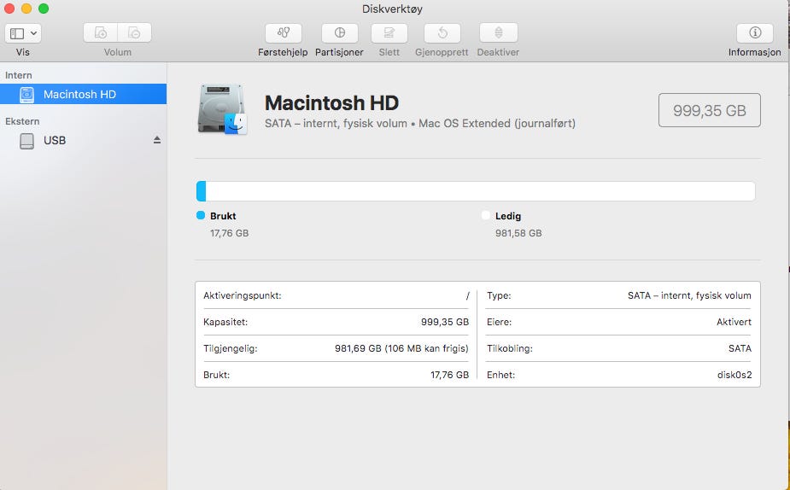Click the Aktiveringspunkt label
Viewport: 790px width, 490px height.
[243, 295]
